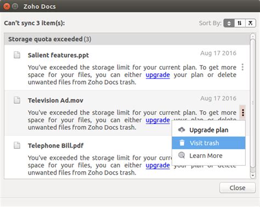Screen dimensions: 260x207
Task: Follow upgrade link under Television Ad.mov
Action: click(x=158, y=120)
